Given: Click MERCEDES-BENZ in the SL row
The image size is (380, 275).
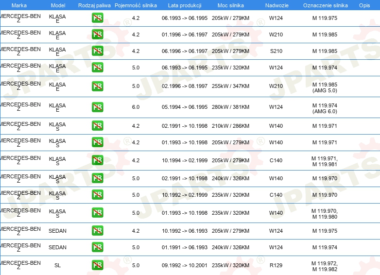Looking at the screenshot, I should point(20,265).
